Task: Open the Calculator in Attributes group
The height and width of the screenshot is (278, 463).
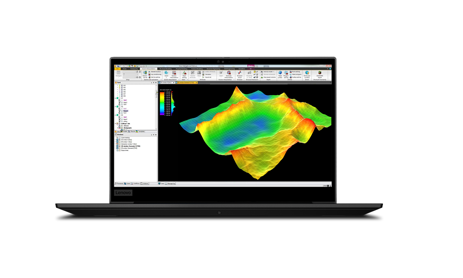Action: (206, 75)
